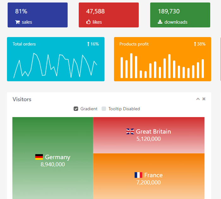
Task: Select the Germany treemap tile
Action: pyautogui.click(x=53, y=158)
